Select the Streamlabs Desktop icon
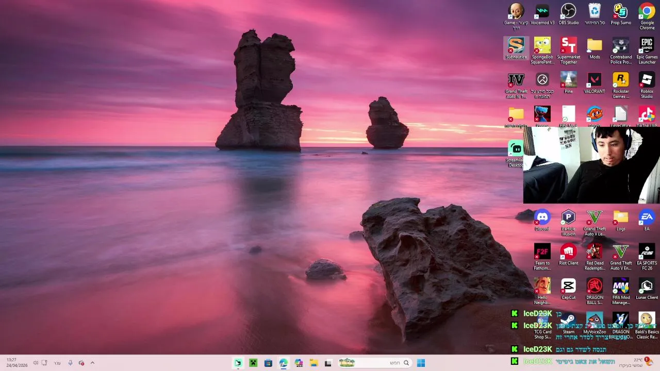Image resolution: width=660 pixels, height=371 pixels. coord(516,154)
